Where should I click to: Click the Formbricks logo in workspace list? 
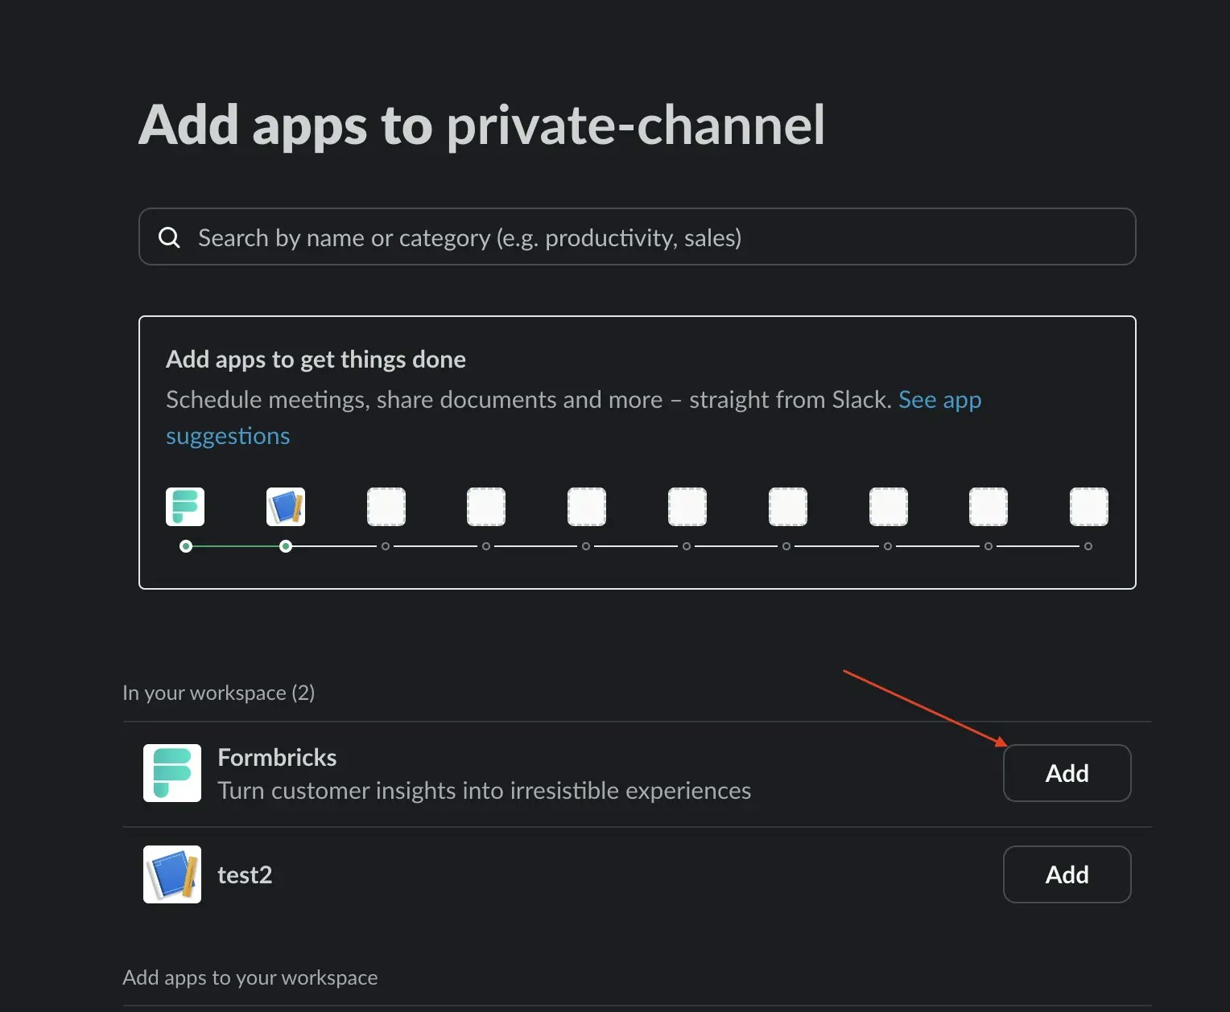[172, 773]
